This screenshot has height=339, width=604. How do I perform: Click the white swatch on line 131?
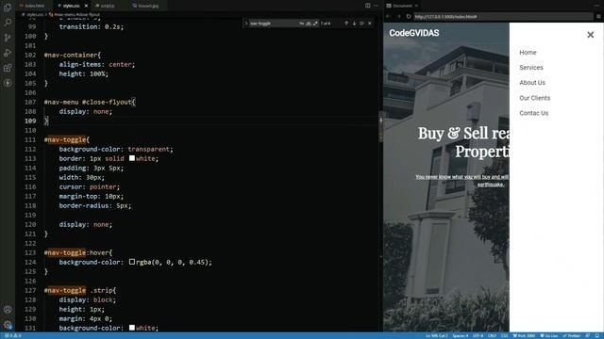[132, 328]
